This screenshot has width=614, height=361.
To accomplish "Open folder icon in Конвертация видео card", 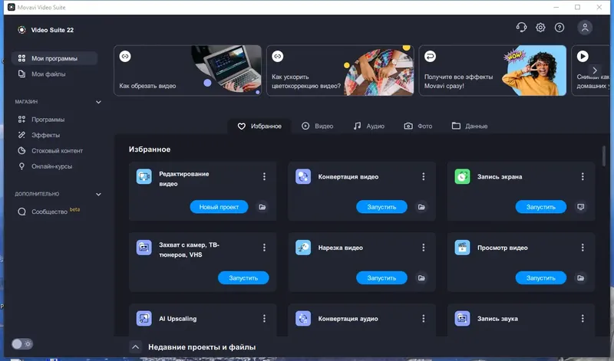I will pyautogui.click(x=421, y=207).
